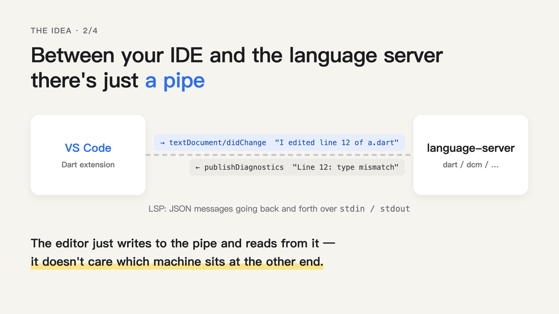The width and height of the screenshot is (559, 314).
Task: Select the headline line "Between your IDE and the language server"
Action: (237, 56)
